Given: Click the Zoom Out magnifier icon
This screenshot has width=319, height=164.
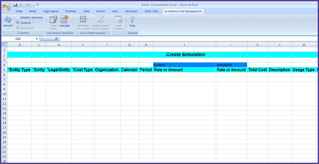Looking at the screenshot, I should [18, 28].
